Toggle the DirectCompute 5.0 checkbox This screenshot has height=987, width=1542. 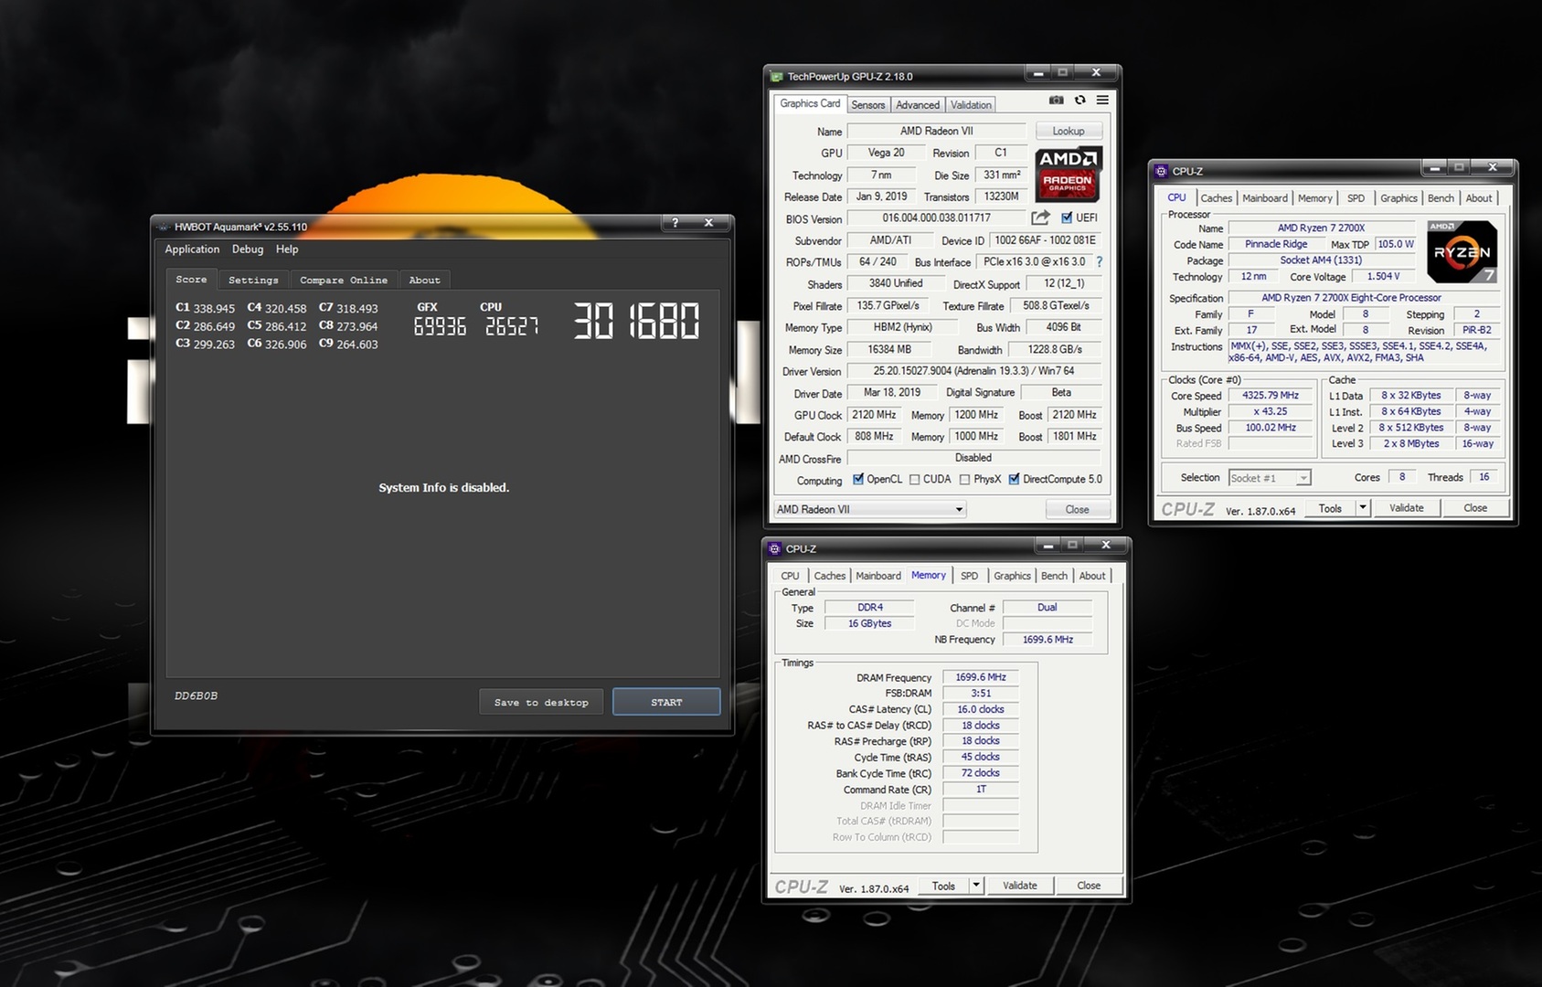[1014, 479]
